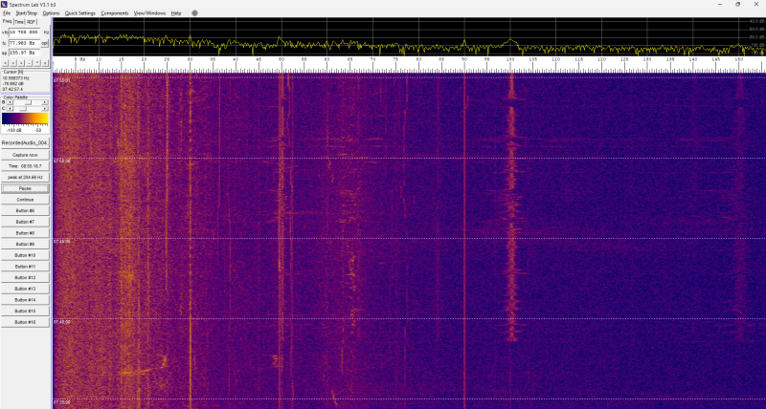This screenshot has height=409, width=766.
Task: Open the View/Windows menu
Action: click(150, 13)
